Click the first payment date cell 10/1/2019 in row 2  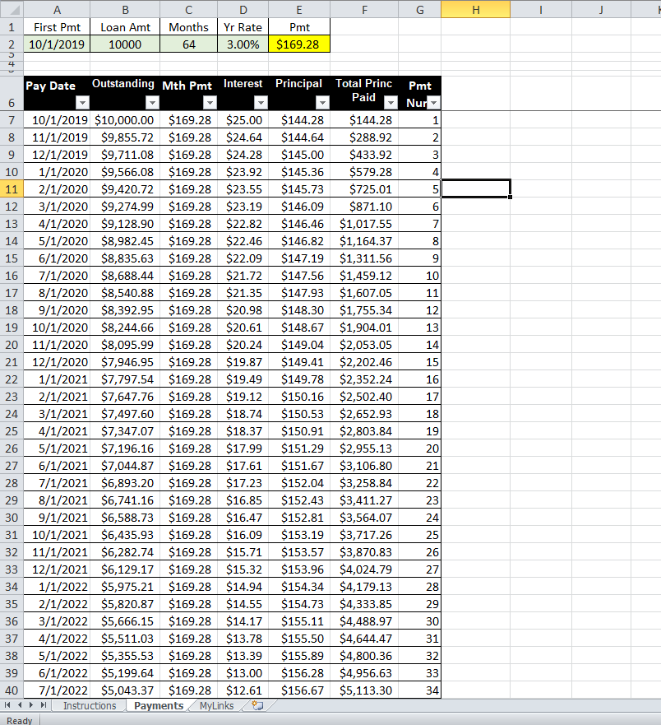[57, 44]
